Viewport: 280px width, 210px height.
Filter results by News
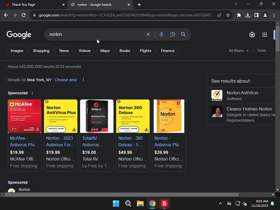click(x=64, y=51)
